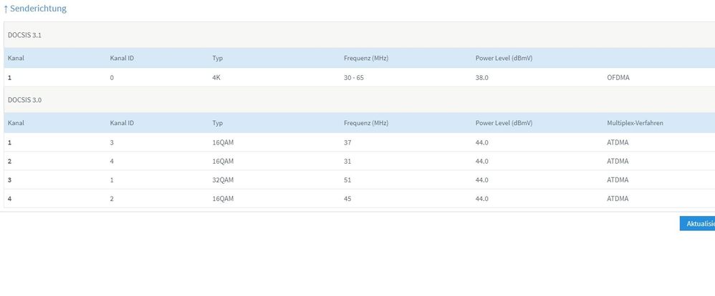Screen dimensions: 715x296
Task: Click Kanal number in the 45 MHz row
Action: (x=9, y=199)
